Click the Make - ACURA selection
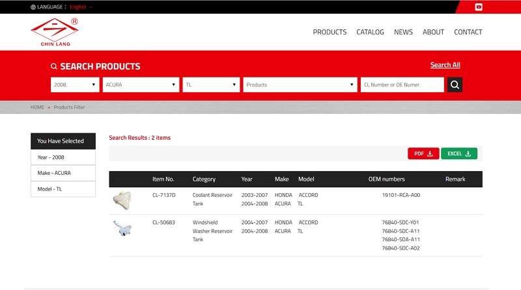The height and width of the screenshot is (290, 521). [x=63, y=173]
